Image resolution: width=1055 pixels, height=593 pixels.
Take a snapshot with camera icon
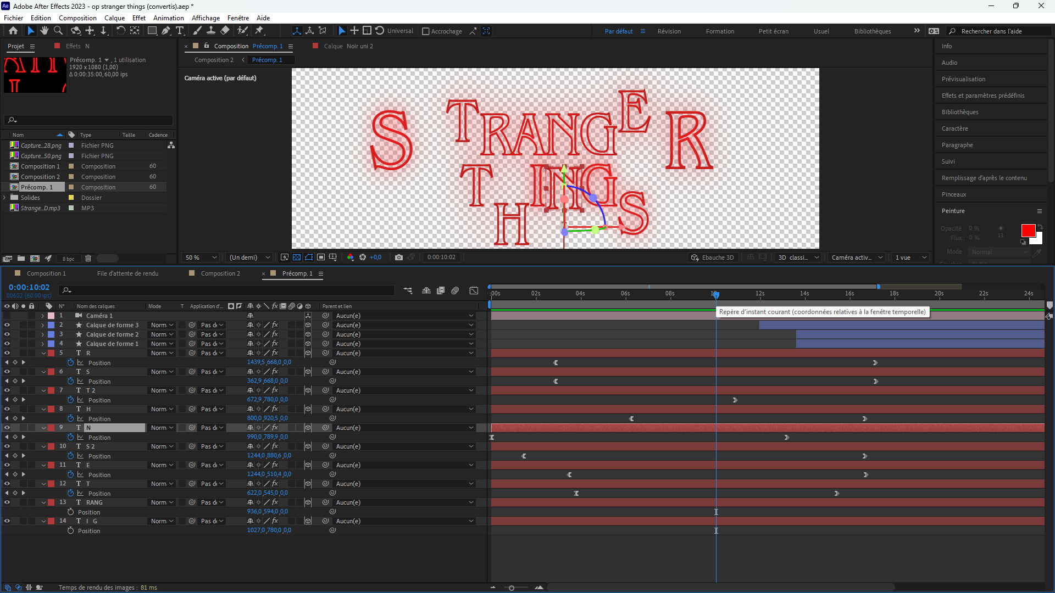[x=399, y=258]
